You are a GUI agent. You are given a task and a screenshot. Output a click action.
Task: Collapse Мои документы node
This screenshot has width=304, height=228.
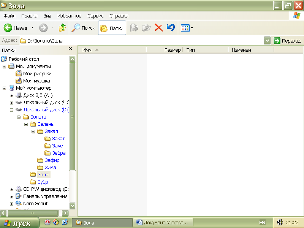tap(4, 66)
